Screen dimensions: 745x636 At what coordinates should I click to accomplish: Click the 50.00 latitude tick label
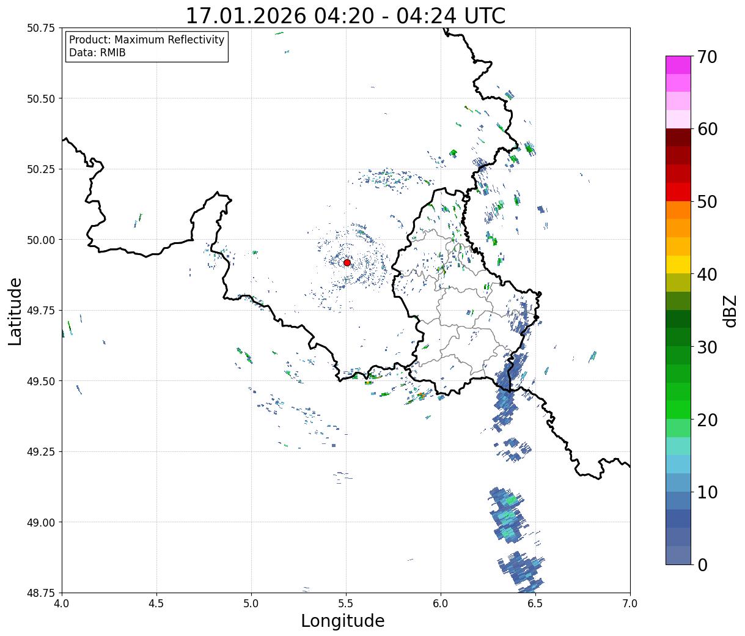click(41, 240)
